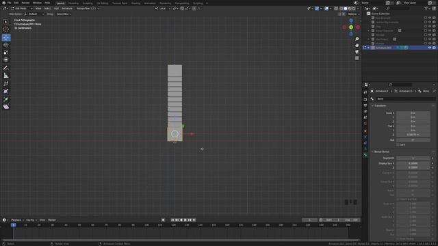Open the Armature menu in viewport header
438x246 pixels.
click(x=67, y=9)
